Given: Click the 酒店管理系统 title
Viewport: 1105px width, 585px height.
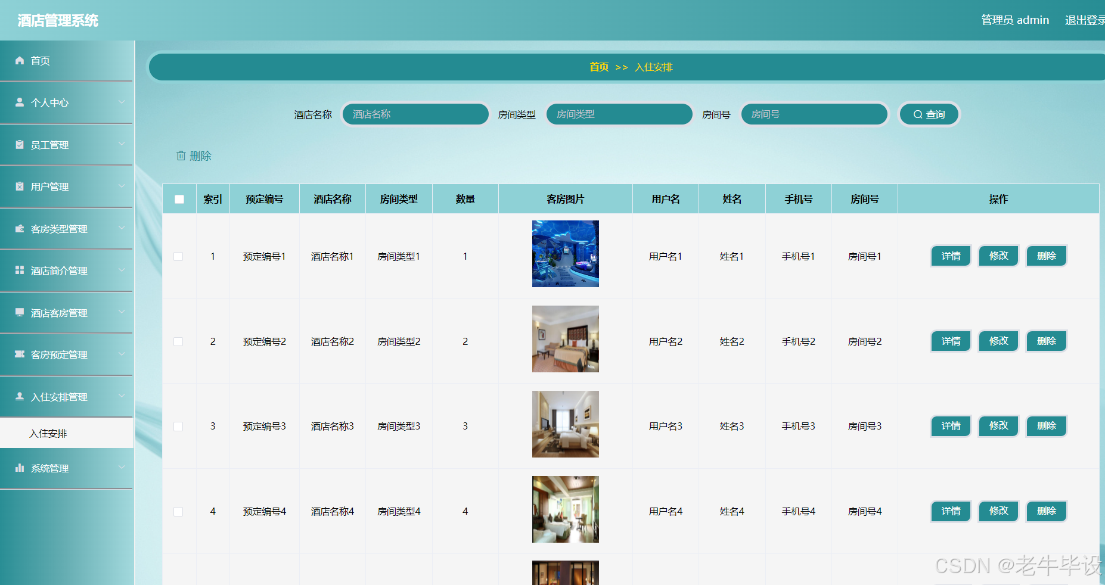Looking at the screenshot, I should (x=58, y=21).
